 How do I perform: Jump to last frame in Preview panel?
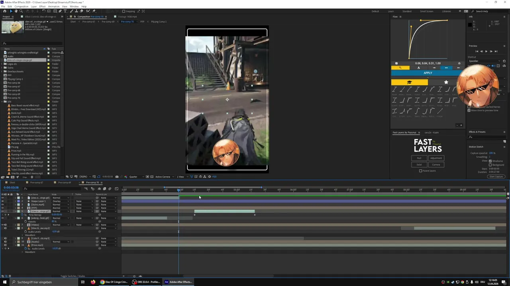pyautogui.click(x=496, y=51)
